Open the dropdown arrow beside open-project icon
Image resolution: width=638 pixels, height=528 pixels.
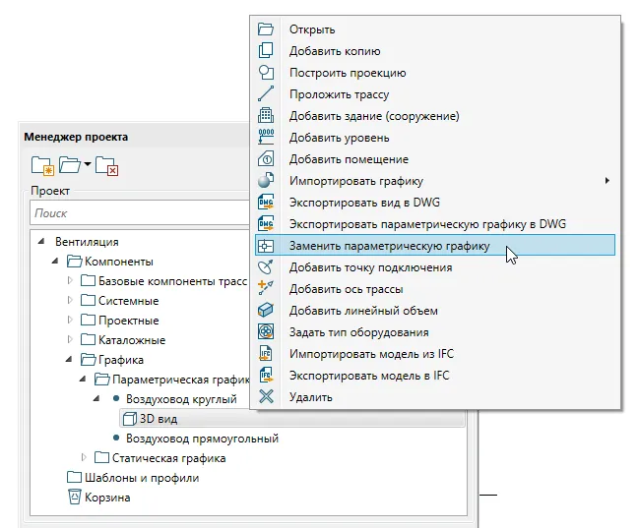[x=87, y=165]
